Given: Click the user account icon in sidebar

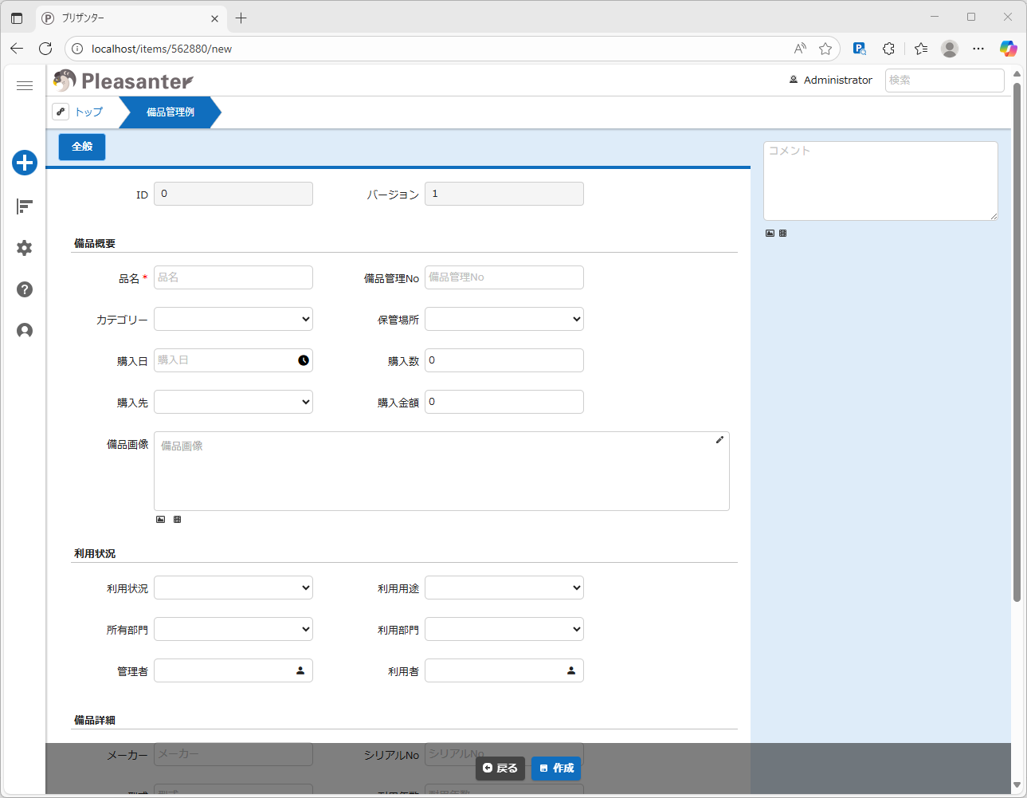Looking at the screenshot, I should pyautogui.click(x=25, y=331).
